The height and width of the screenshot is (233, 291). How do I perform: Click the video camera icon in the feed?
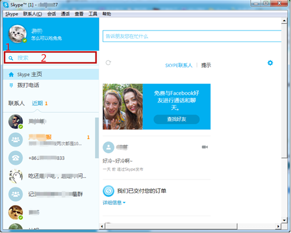click(x=205, y=147)
